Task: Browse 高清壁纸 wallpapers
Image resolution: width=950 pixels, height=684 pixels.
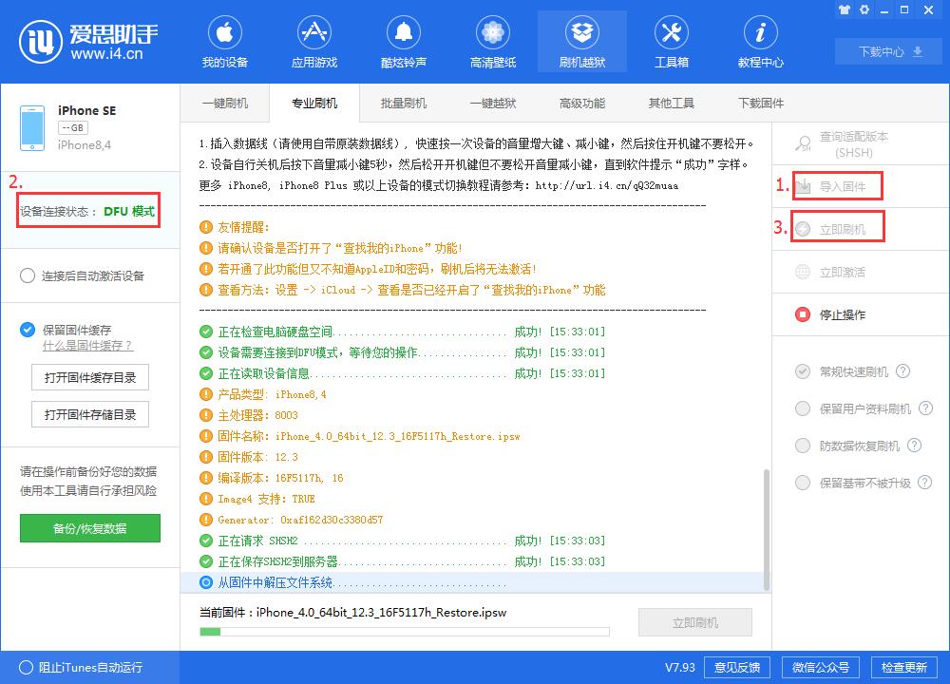Action: [x=492, y=41]
